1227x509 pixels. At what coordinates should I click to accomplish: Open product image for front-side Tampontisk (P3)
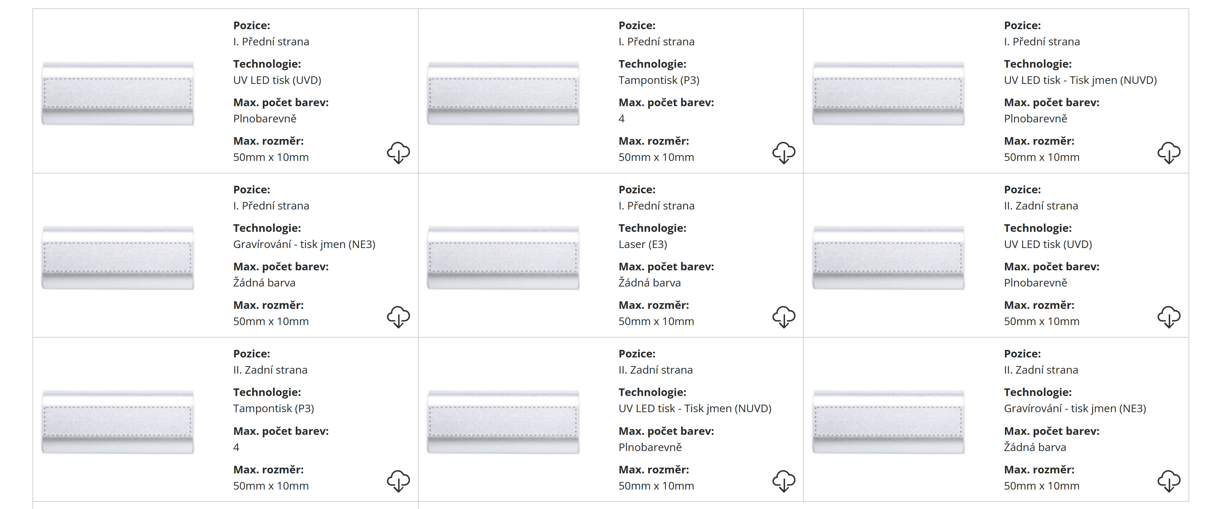coord(503,93)
